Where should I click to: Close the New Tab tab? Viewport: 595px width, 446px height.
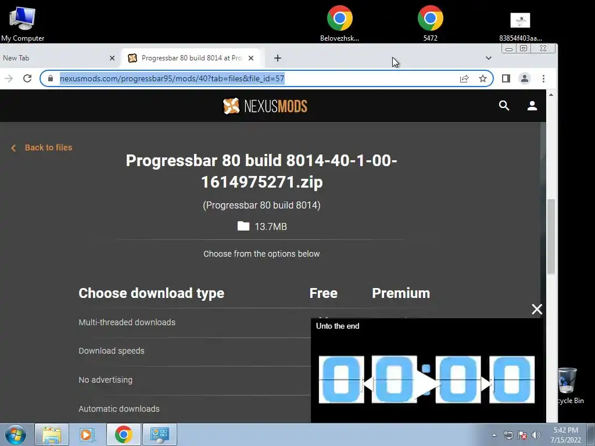coord(112,58)
